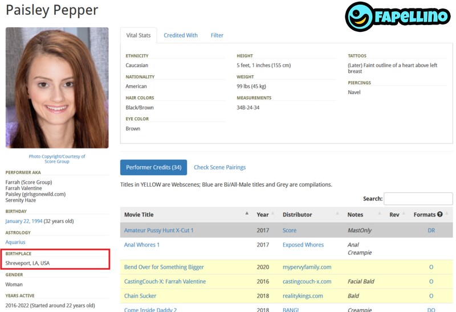This screenshot has width=456, height=312.
Task: Select the 2016-2022 years active text
Action: click(x=50, y=305)
